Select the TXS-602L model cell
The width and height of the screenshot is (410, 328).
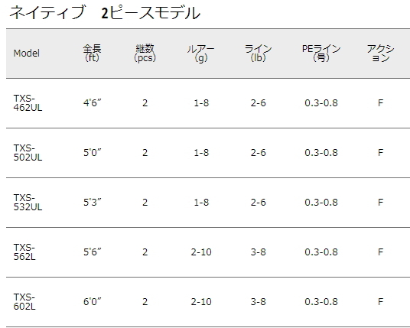[24, 301]
